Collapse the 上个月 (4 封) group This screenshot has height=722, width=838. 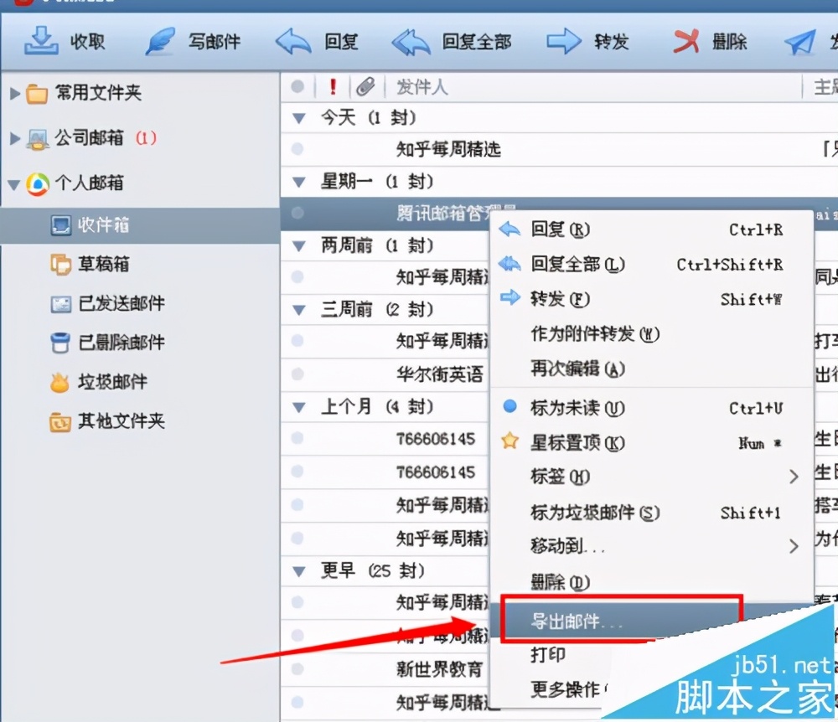click(x=299, y=407)
